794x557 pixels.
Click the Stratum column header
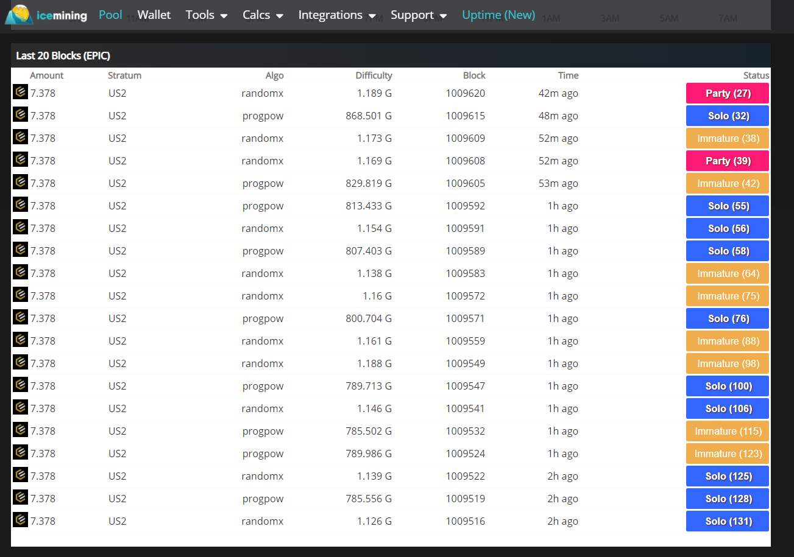pos(124,75)
